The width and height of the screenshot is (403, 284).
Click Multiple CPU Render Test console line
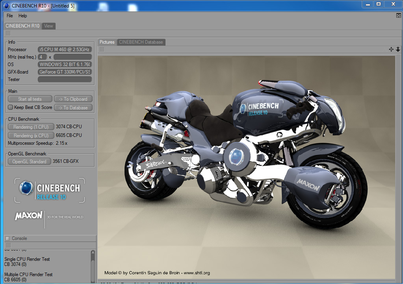point(28,275)
